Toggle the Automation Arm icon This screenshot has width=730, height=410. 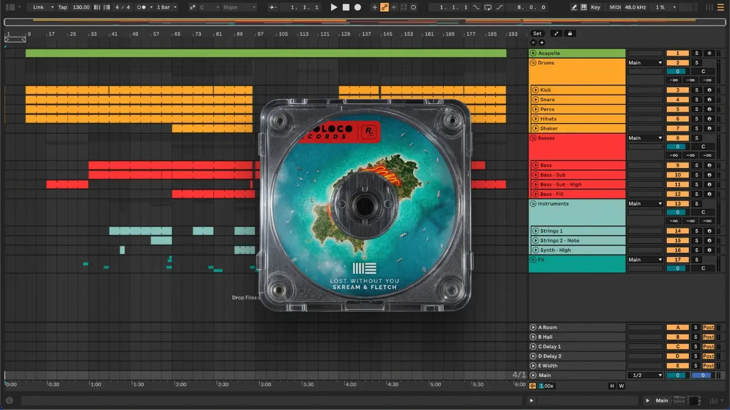coord(384,7)
